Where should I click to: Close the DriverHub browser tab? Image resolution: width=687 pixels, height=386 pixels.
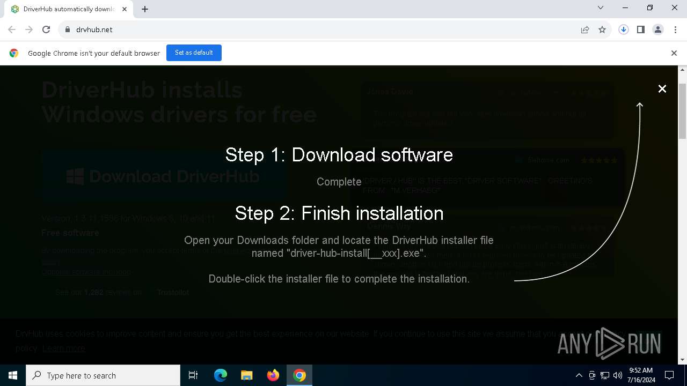click(x=125, y=9)
